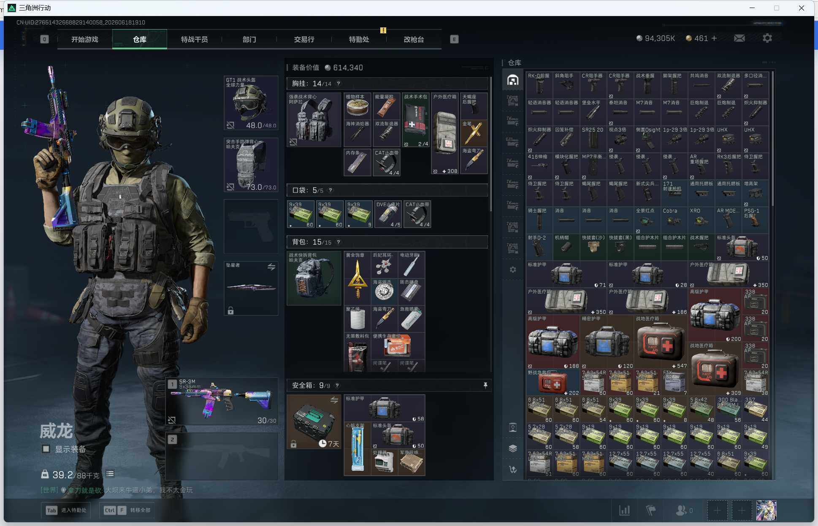Viewport: 818px width, 526px height.
Task: Open the weight details list icon
Action: (x=110, y=474)
